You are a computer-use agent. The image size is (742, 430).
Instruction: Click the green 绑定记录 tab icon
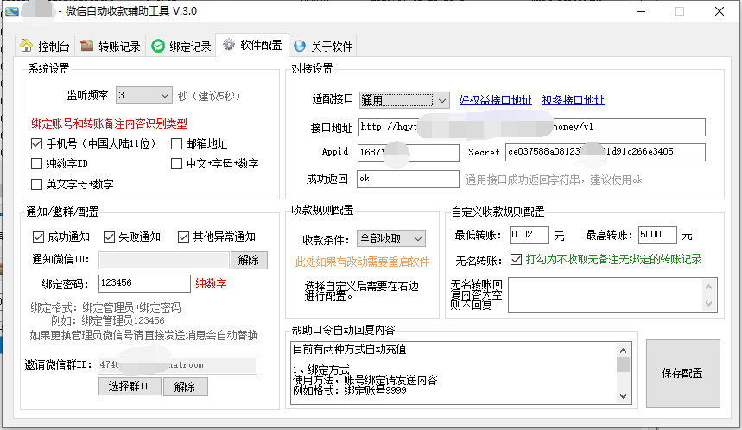(x=157, y=47)
